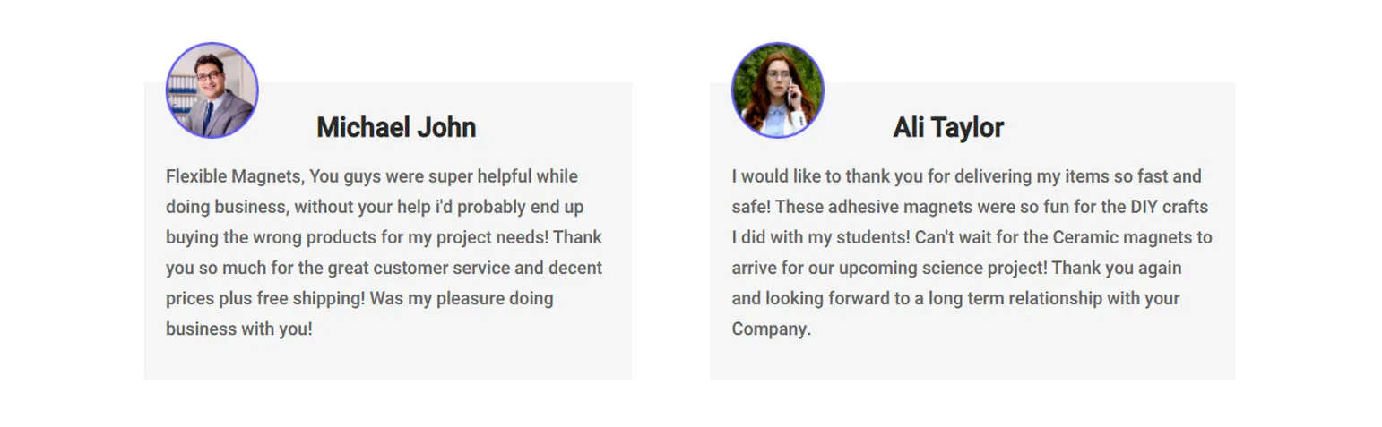Click Ali Taylor's circular profile photo

point(777,90)
